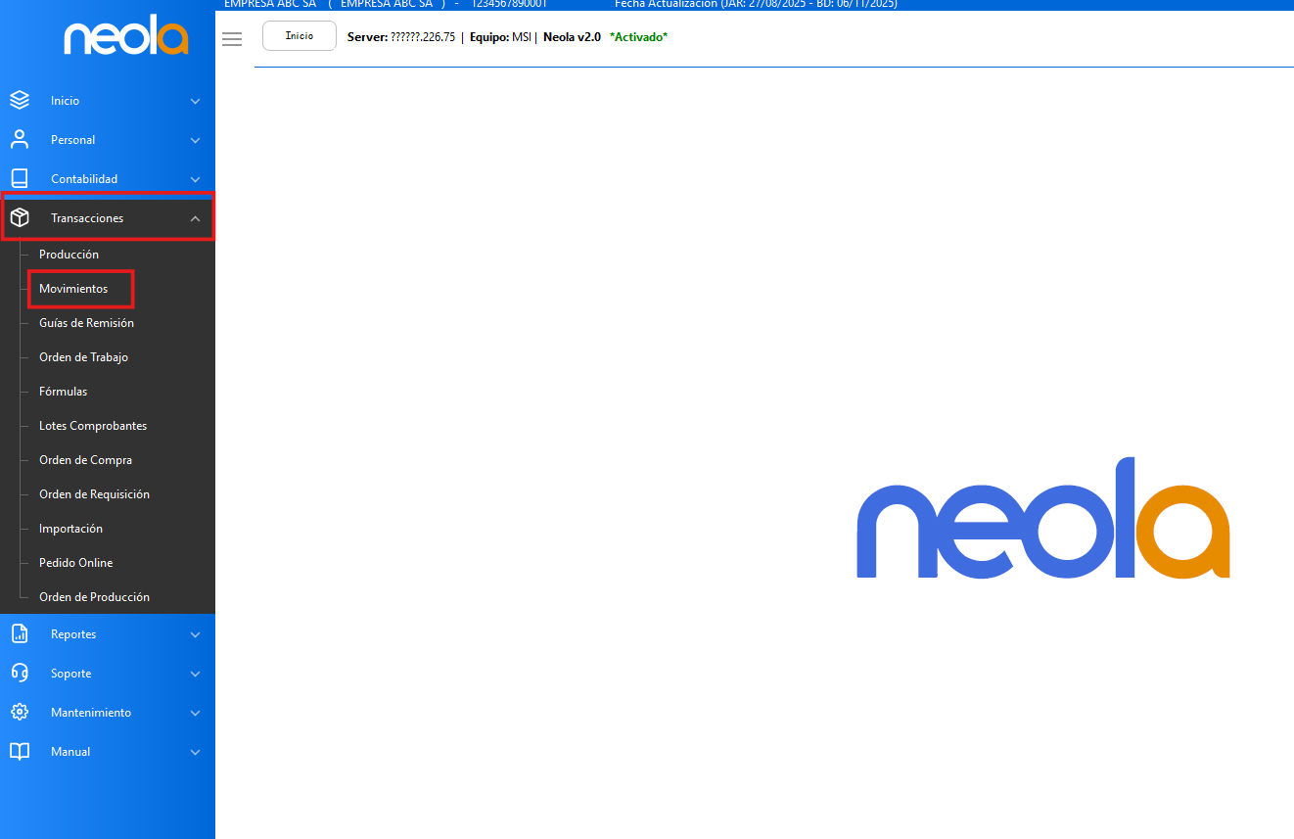This screenshot has height=839, width=1294.
Task: Click the Transacciones box icon
Action: pyautogui.click(x=20, y=218)
